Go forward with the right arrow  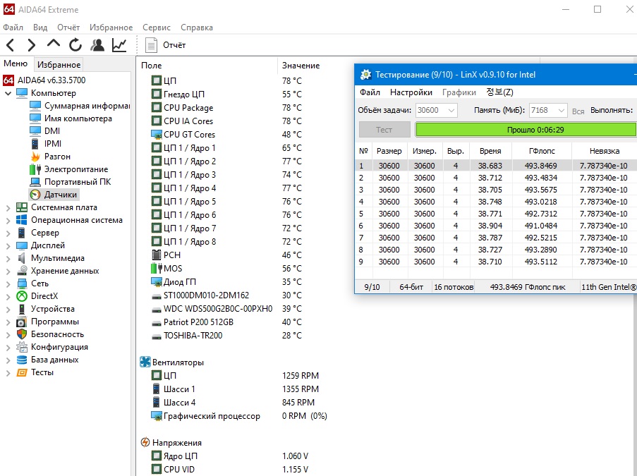click(x=31, y=44)
